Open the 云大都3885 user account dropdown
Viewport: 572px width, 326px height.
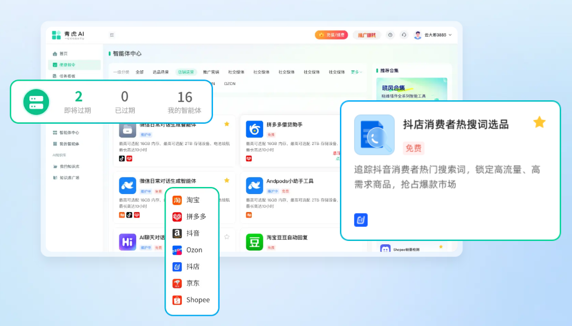433,35
